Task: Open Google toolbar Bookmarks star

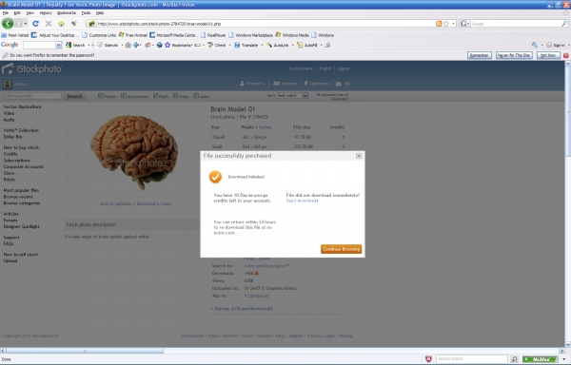Action: (167, 45)
